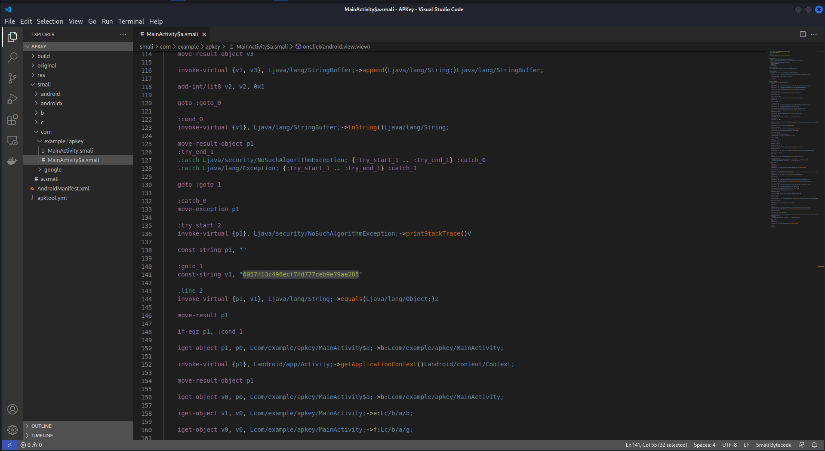Open the Explorer view in activity bar
This screenshot has width=825, height=451.
[12, 37]
